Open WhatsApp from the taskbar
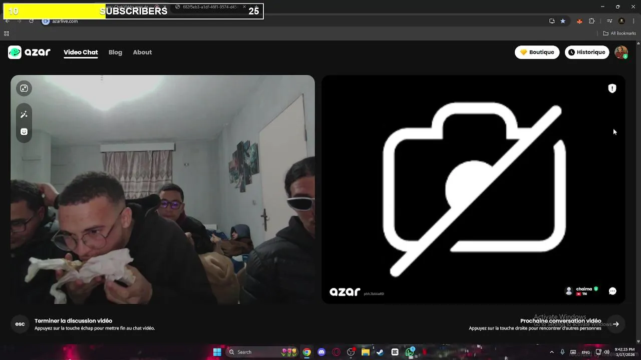Screen dimensions: 641x360 pos(410,352)
